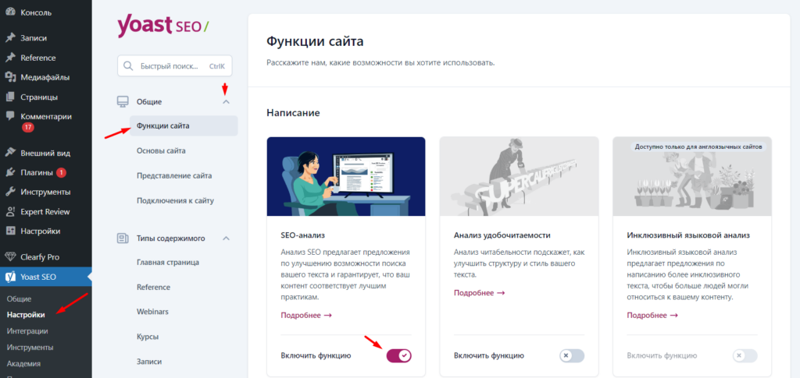Click the Написание section heading
The image size is (800, 378).
click(294, 113)
